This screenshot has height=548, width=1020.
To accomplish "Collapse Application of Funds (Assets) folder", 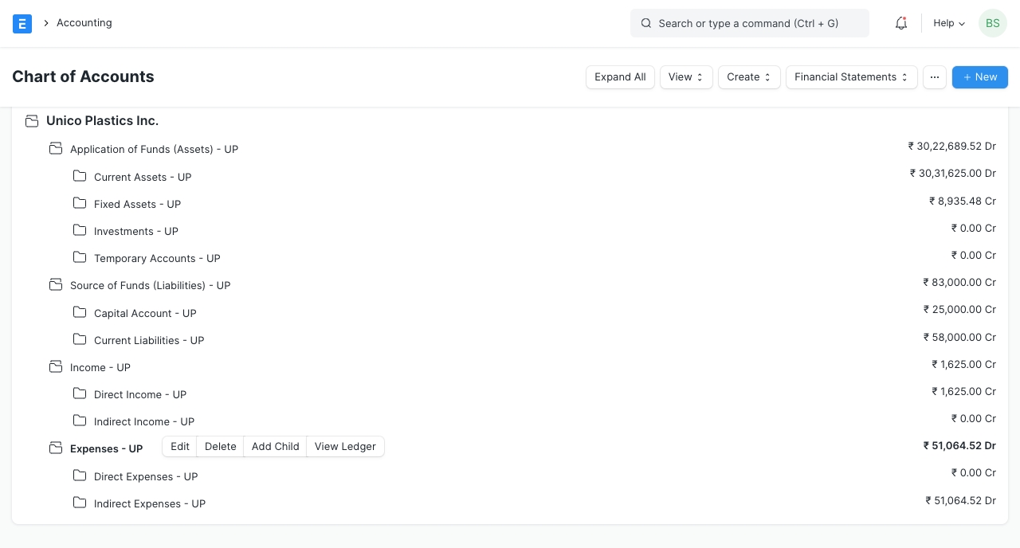I will click(x=56, y=149).
